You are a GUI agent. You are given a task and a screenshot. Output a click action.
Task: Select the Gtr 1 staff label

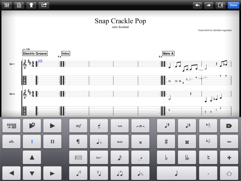click(12, 64)
